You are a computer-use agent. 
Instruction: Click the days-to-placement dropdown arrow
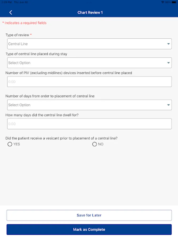click(x=169, y=105)
